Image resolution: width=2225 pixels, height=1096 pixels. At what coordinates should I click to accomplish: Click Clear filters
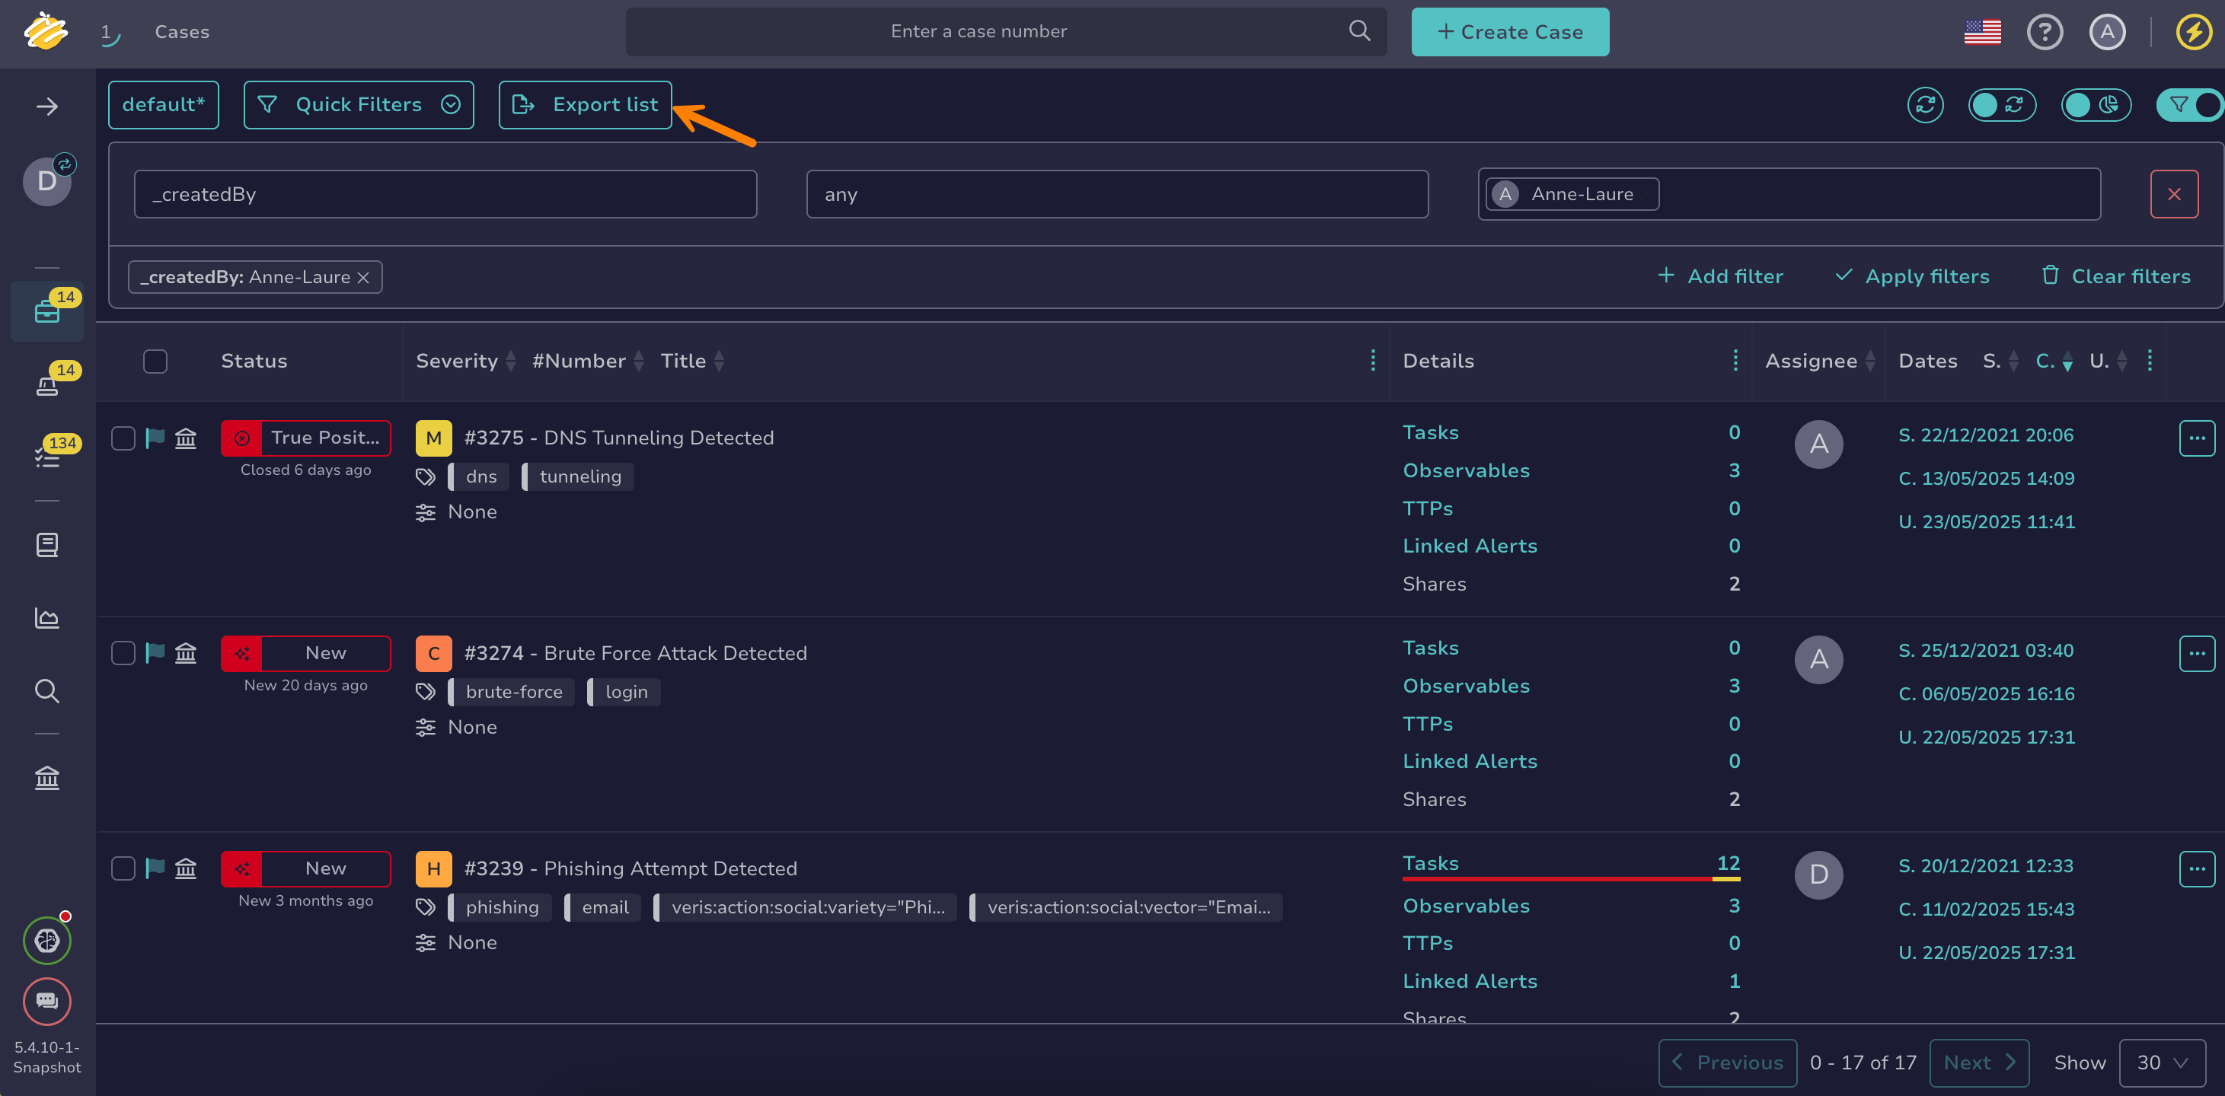coord(2115,276)
